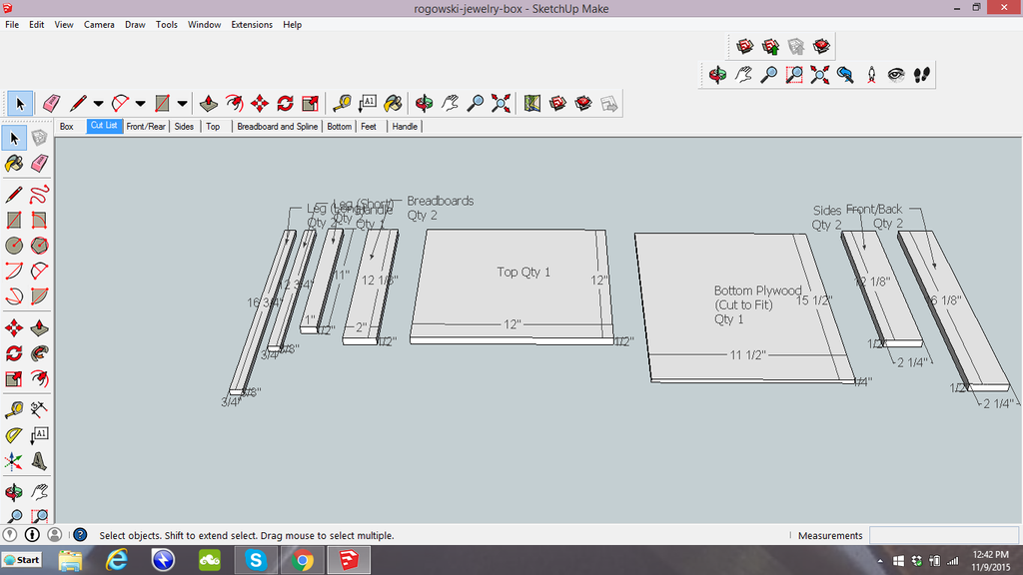Click the "11 1/2"" dimension text
This screenshot has height=575, width=1023.
tap(747, 355)
